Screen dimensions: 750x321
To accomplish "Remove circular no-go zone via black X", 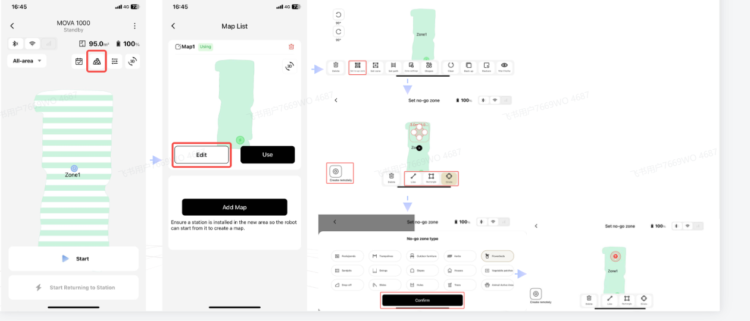I will (x=419, y=147).
